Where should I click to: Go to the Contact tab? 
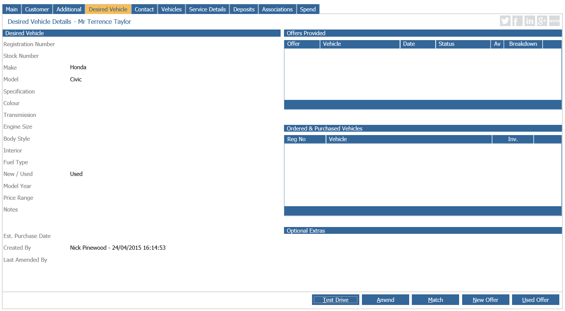(x=144, y=9)
